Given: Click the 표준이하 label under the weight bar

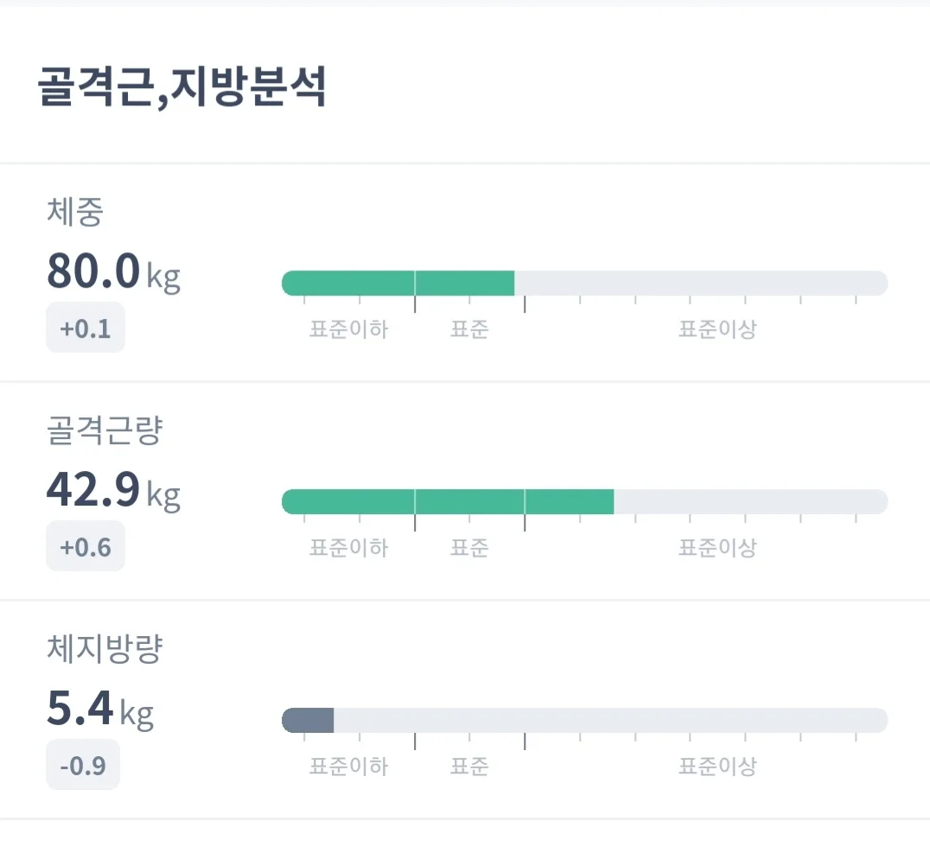Looking at the screenshot, I should 348,329.
